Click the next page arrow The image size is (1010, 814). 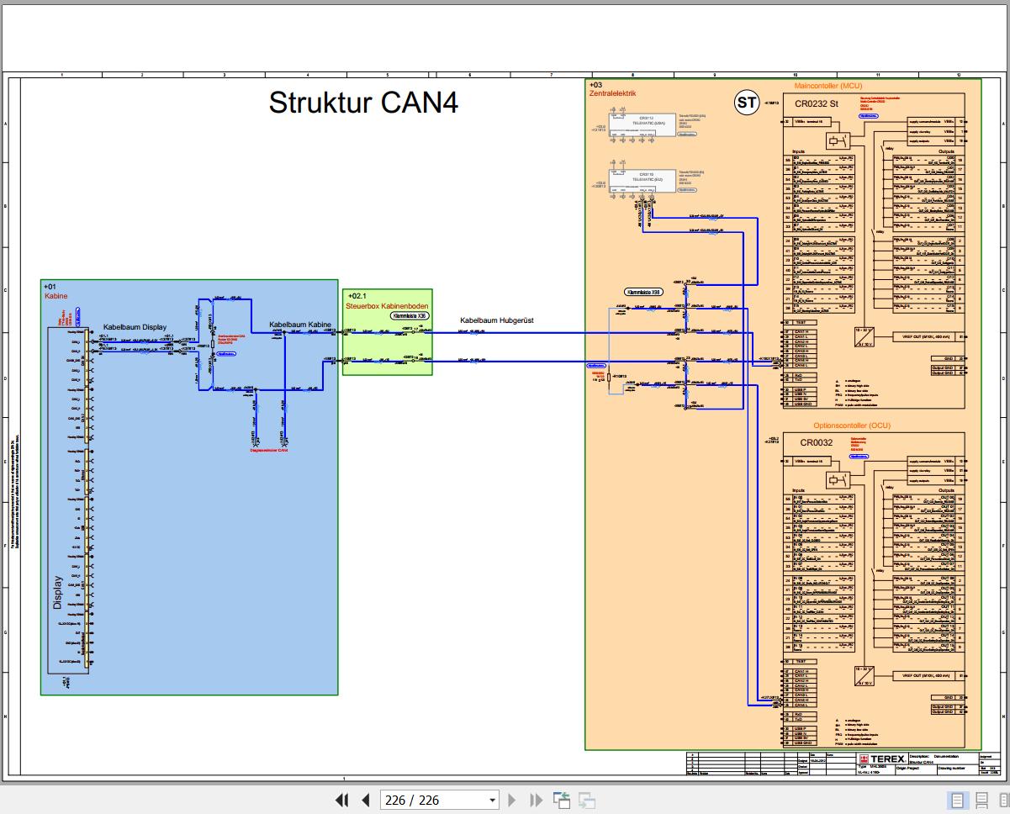512,800
